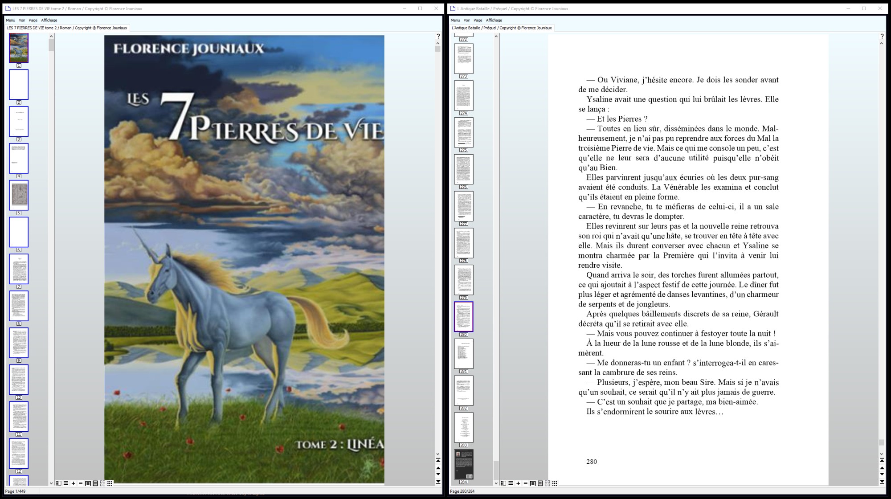Select LES 7 PIERRES DE VIE document tab

click(x=67, y=28)
